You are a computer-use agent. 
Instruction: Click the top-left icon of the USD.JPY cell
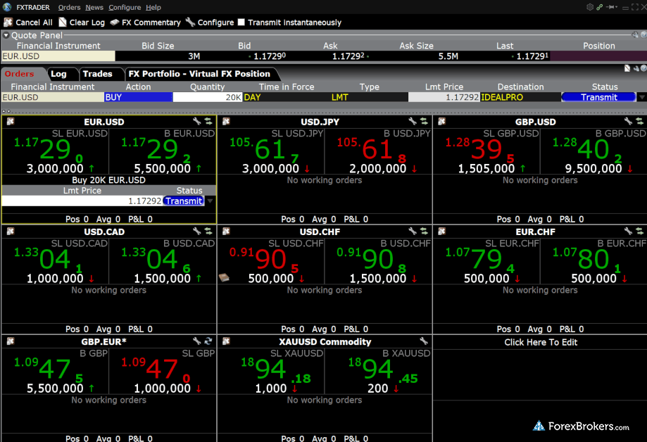pos(226,121)
